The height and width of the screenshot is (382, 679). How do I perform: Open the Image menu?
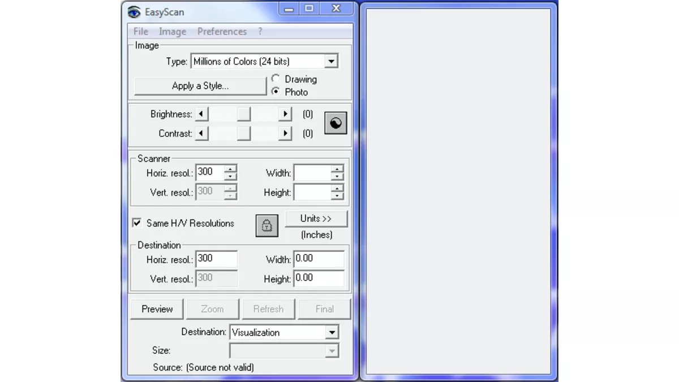pos(172,31)
